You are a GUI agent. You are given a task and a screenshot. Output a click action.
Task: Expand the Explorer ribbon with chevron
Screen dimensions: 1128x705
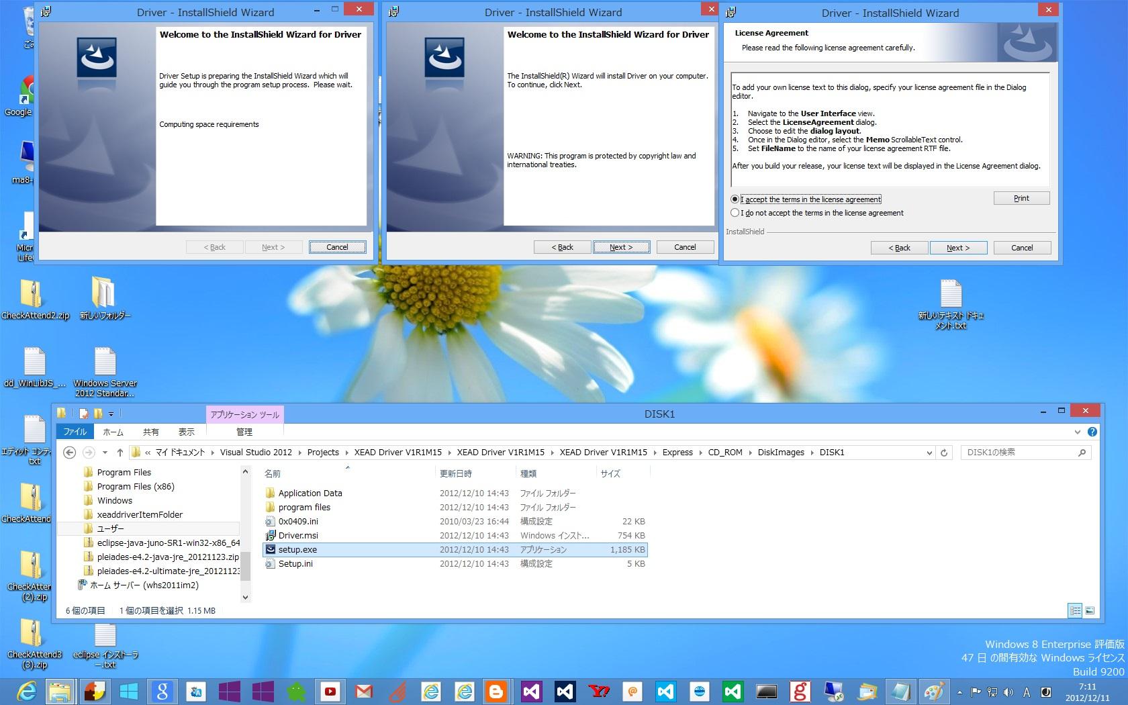1078,432
